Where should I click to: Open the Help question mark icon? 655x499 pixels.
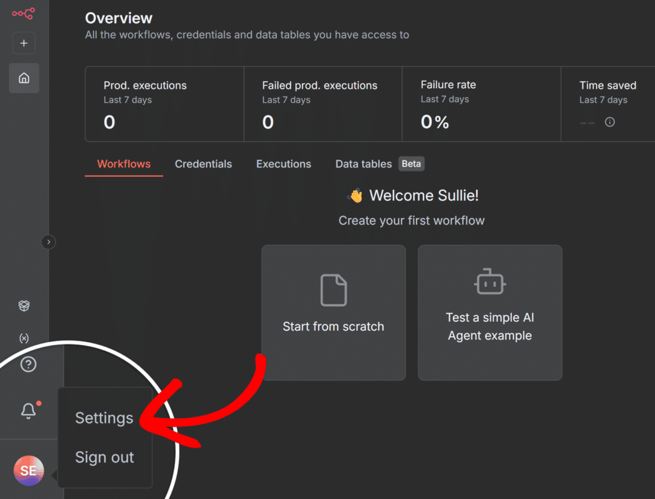click(28, 364)
